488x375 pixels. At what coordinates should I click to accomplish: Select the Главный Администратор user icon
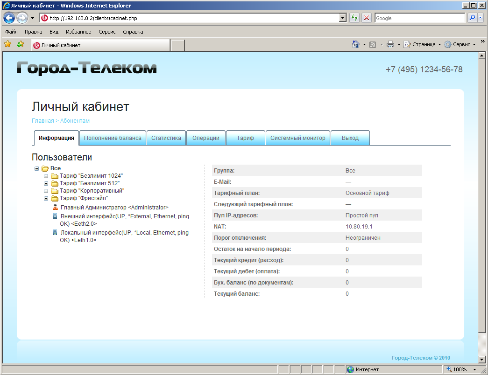click(x=55, y=207)
